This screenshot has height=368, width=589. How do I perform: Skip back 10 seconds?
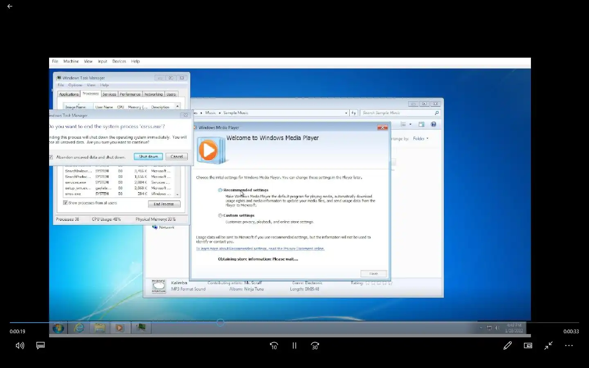(x=274, y=346)
